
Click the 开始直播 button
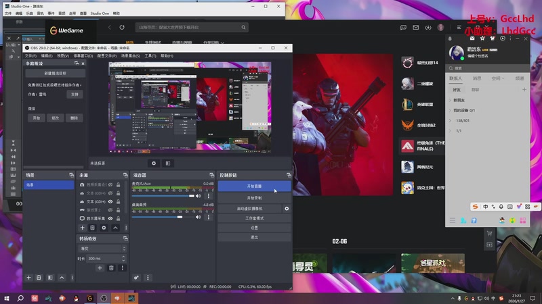255,186
